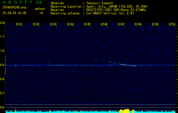Image resolution: width=178 pixels, height=113 pixels.
Task: Click observer name Takanori Kawachi
Action: click(99, 3)
